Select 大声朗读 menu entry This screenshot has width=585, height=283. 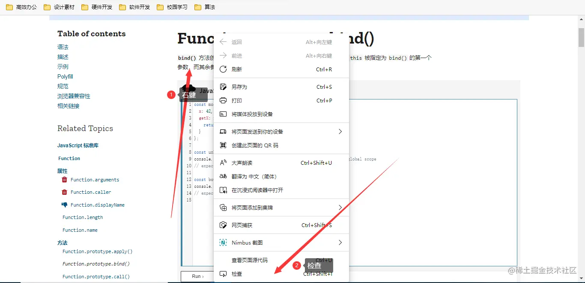[281, 163]
